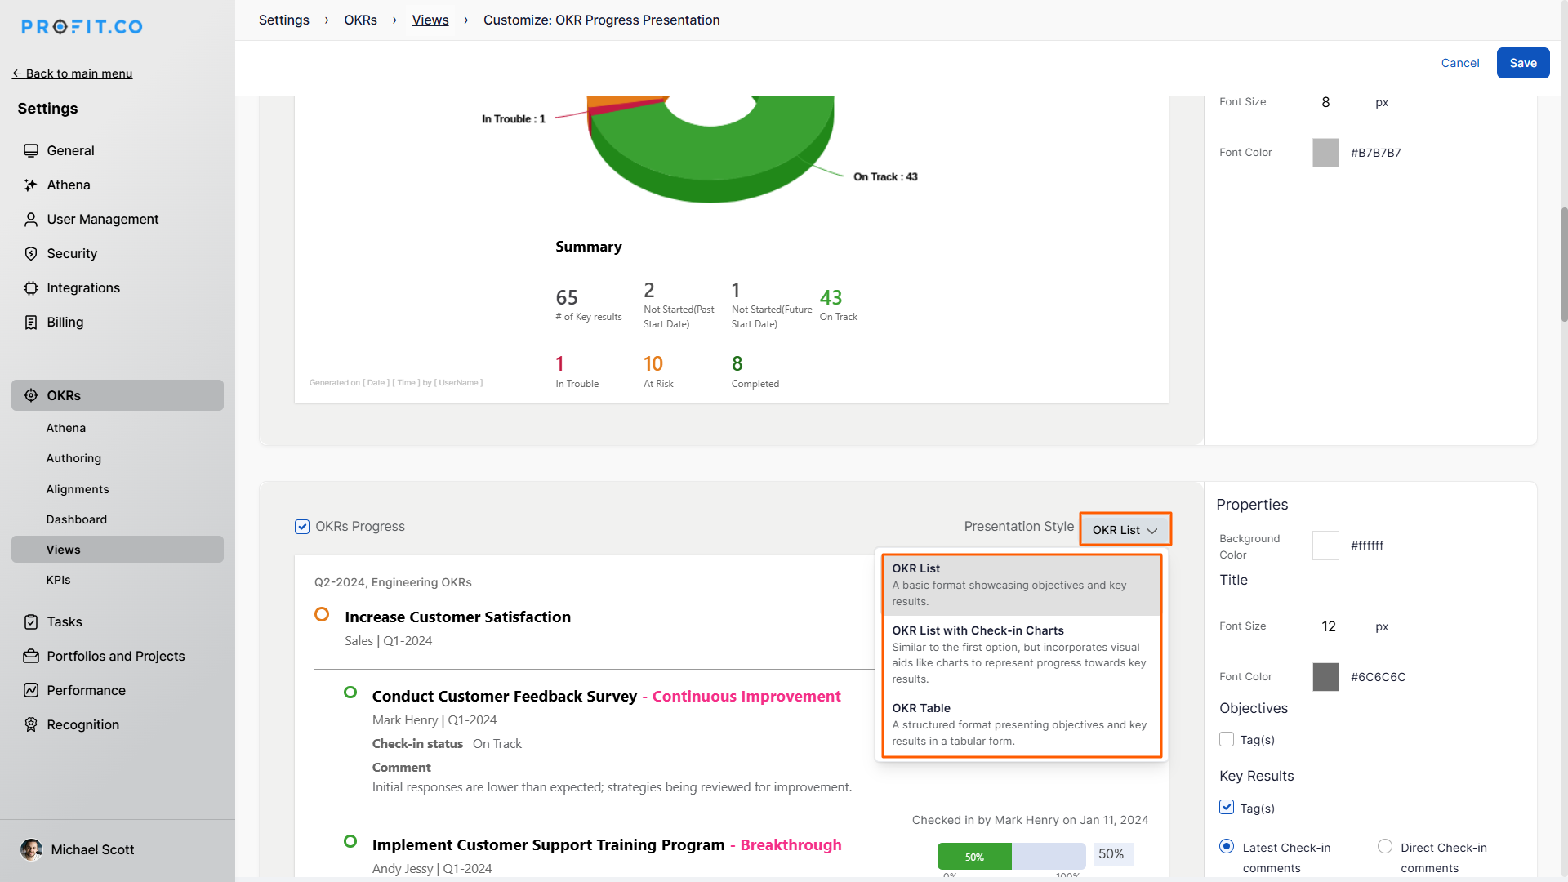Open Athena sparkle icon in sidebar
Viewport: 1568px width, 882px height.
tap(31, 185)
